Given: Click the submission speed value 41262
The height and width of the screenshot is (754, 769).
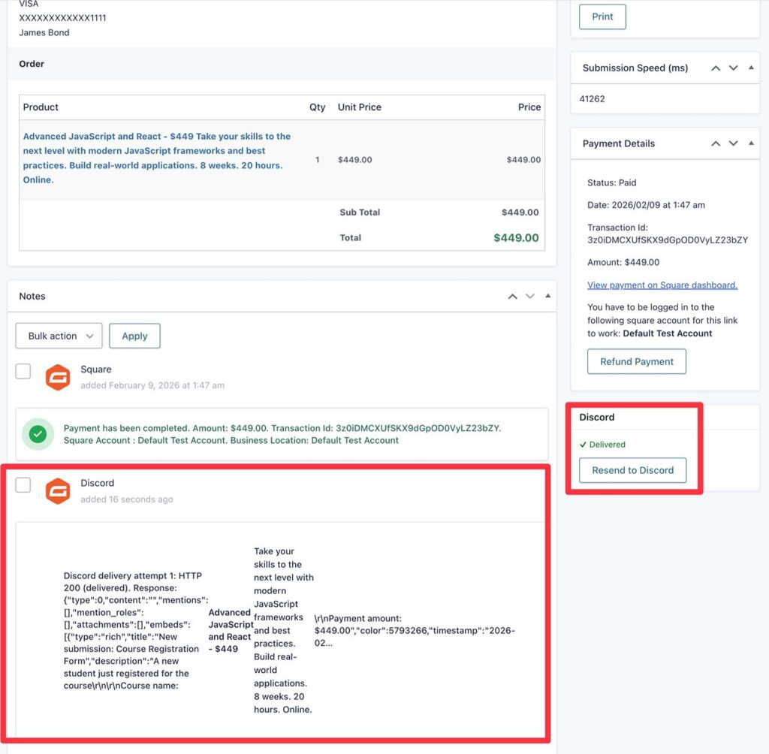Looking at the screenshot, I should (592, 99).
